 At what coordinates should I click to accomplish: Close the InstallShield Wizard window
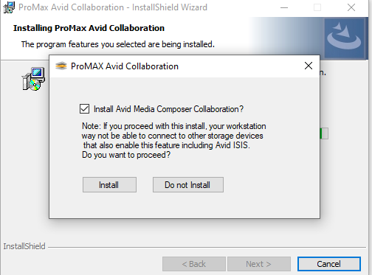[x=351, y=7]
